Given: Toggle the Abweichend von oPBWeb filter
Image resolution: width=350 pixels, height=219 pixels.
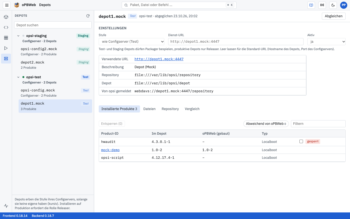Looking at the screenshot, I should pos(266,124).
